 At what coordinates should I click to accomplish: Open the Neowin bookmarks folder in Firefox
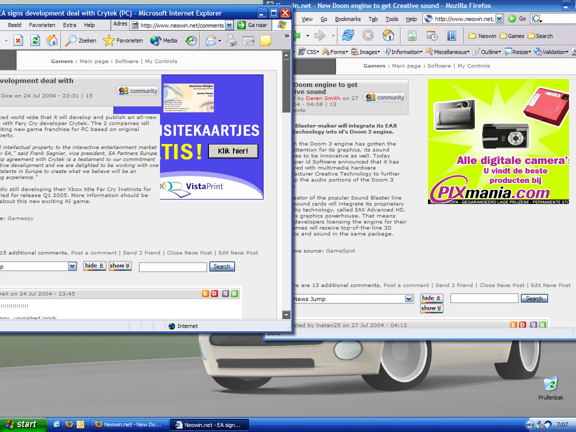(482, 36)
